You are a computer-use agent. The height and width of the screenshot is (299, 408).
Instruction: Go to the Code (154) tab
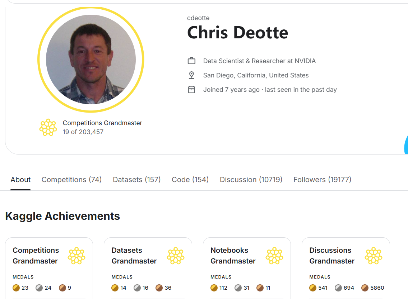[190, 180]
